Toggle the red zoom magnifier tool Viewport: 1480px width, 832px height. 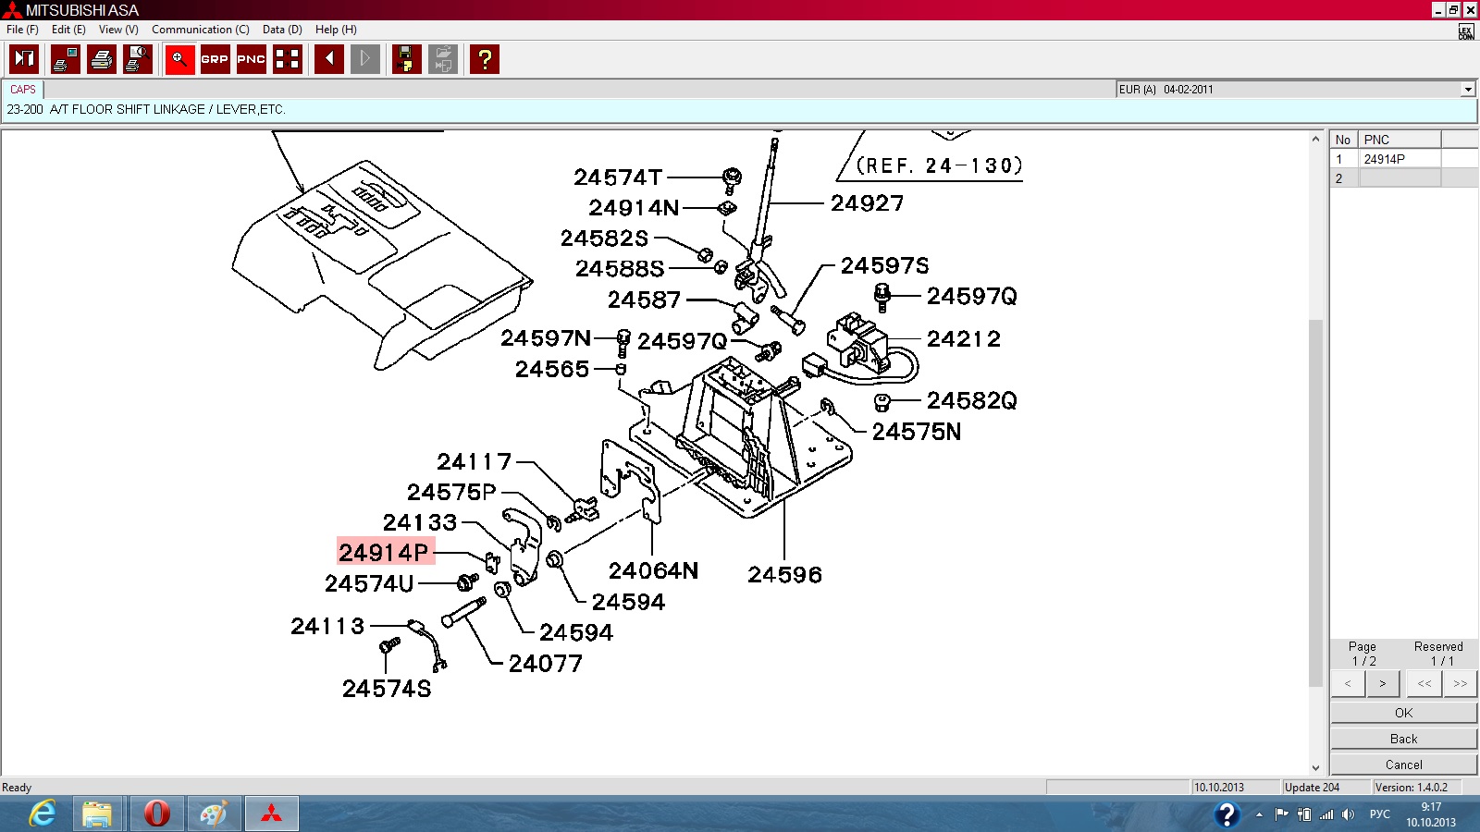point(179,59)
